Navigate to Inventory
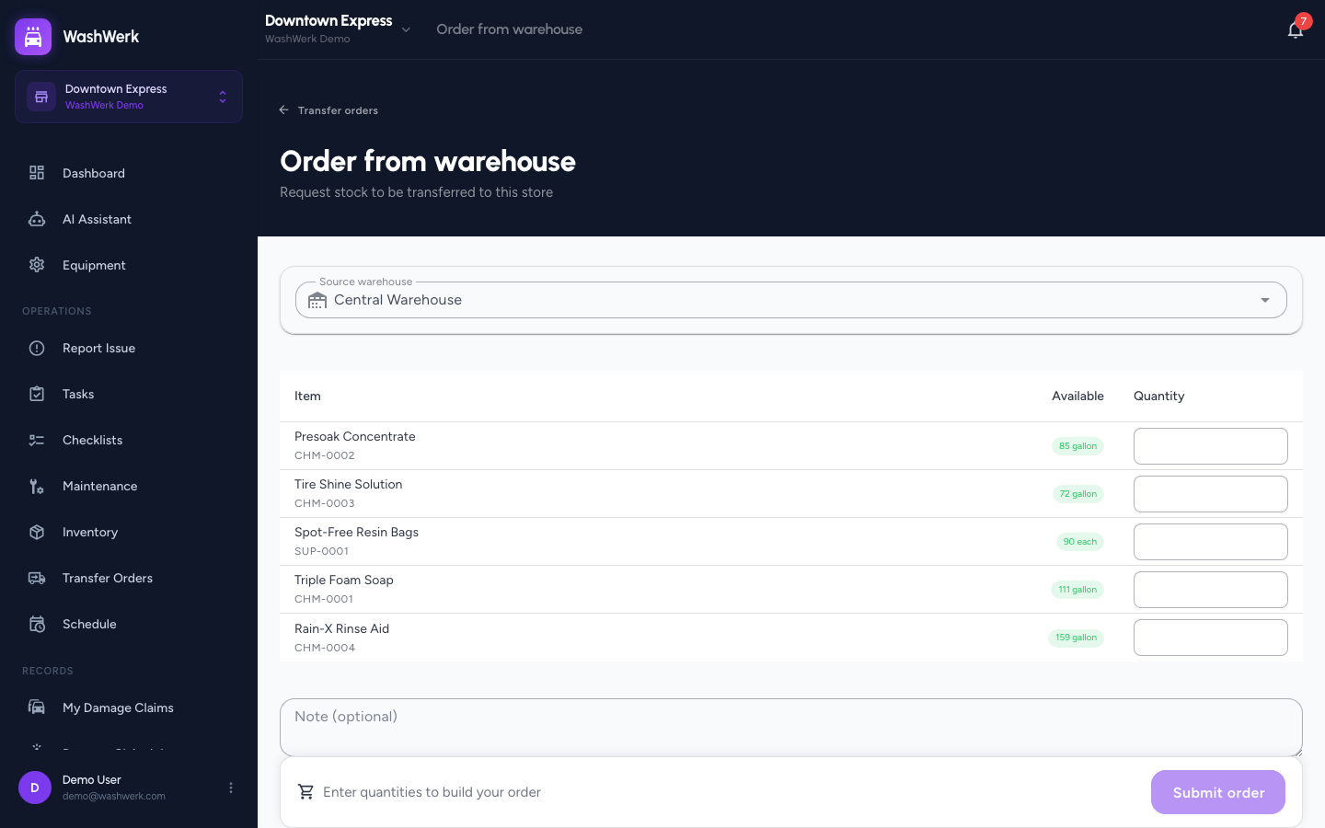 pyautogui.click(x=129, y=532)
